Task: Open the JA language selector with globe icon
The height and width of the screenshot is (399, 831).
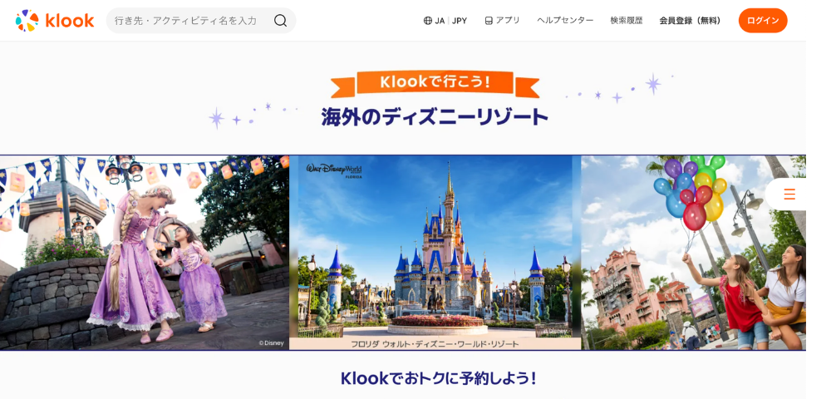Action: coord(434,21)
